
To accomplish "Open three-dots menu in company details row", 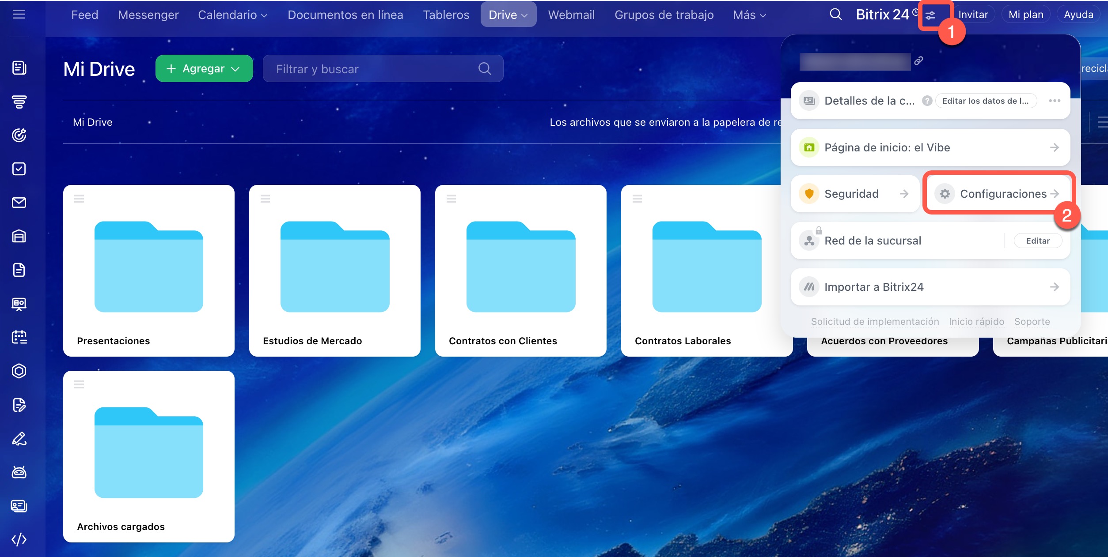I will pyautogui.click(x=1054, y=101).
